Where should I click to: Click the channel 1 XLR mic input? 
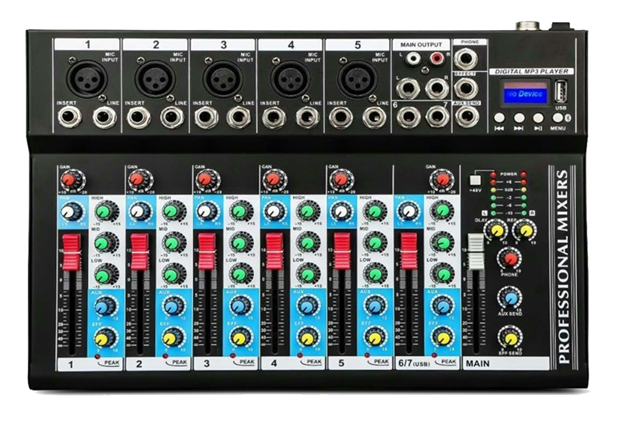tap(88, 78)
